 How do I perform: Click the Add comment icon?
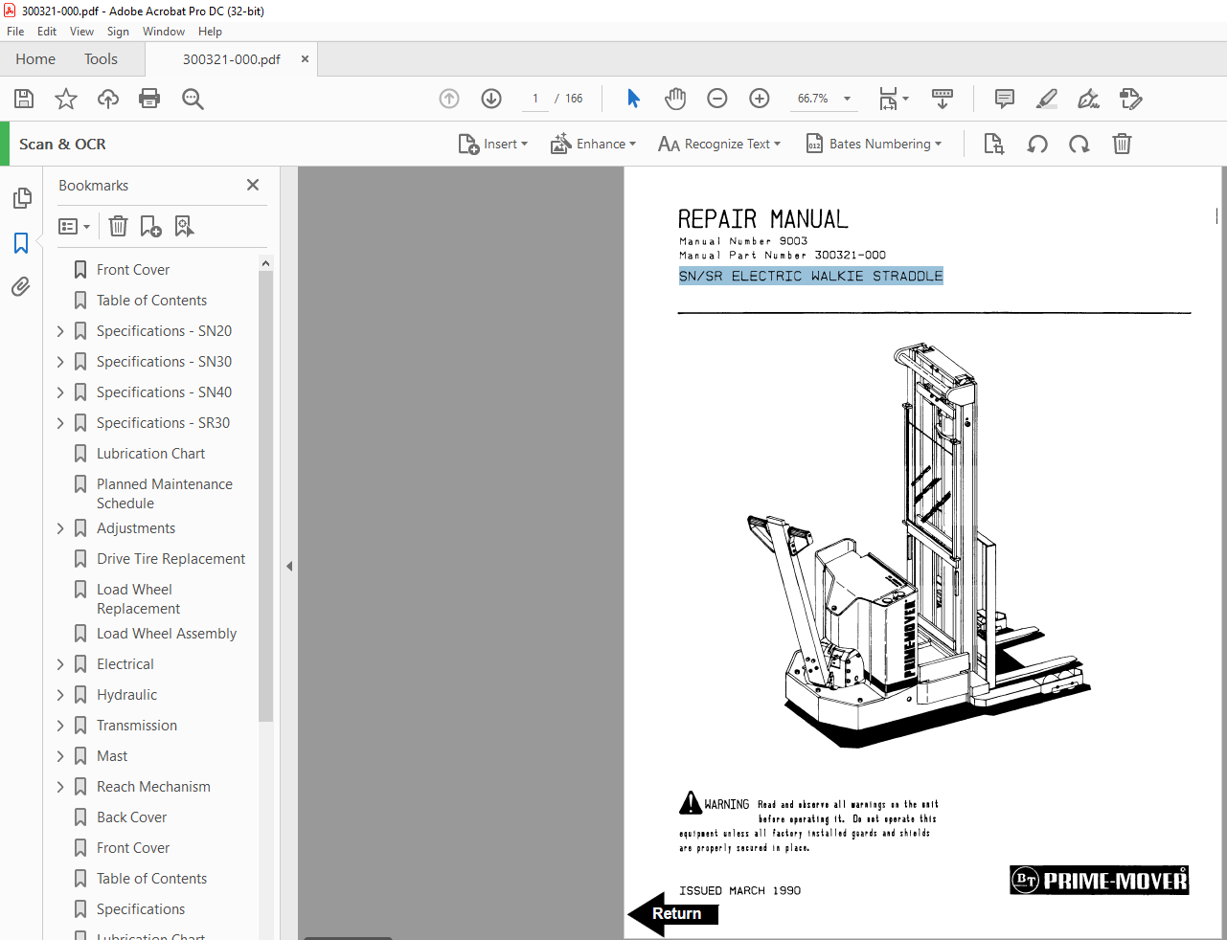click(1005, 99)
